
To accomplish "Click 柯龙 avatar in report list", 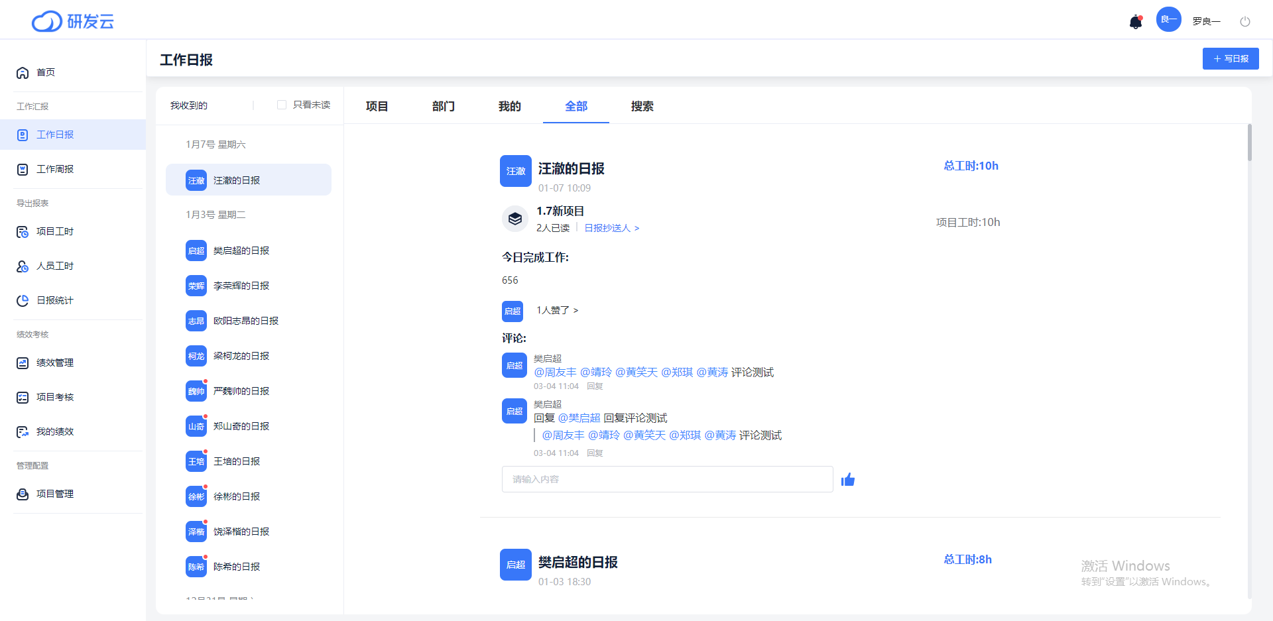I will [196, 356].
